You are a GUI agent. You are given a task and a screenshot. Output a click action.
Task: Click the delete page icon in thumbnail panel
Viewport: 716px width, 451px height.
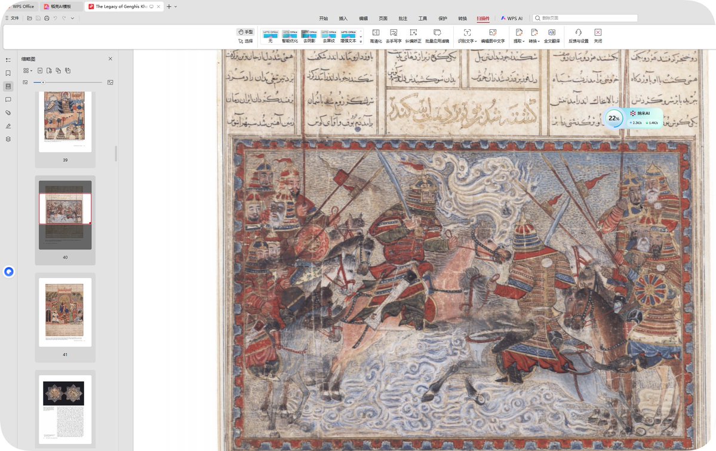point(50,71)
